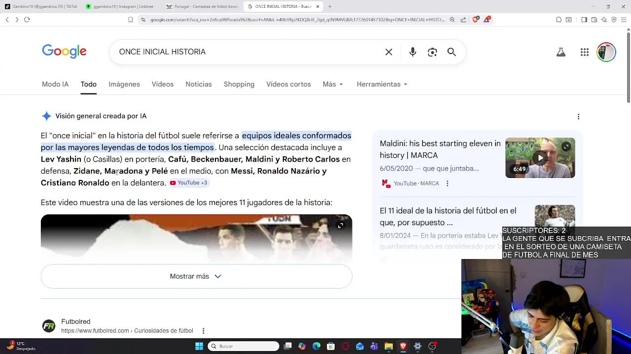Open more options for Futbolred result

click(203, 331)
